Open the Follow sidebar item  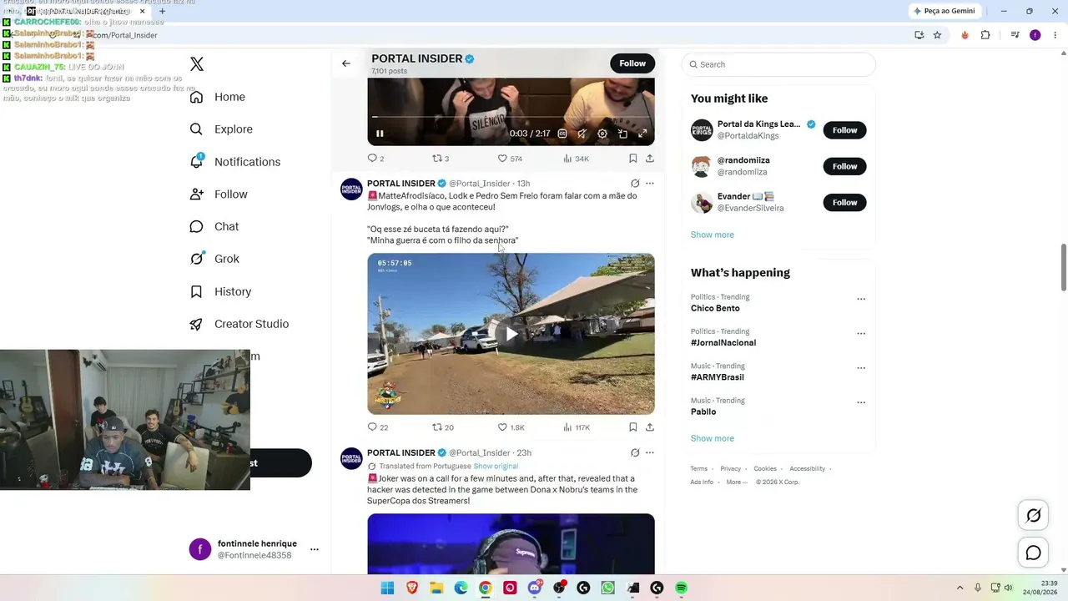click(219, 194)
